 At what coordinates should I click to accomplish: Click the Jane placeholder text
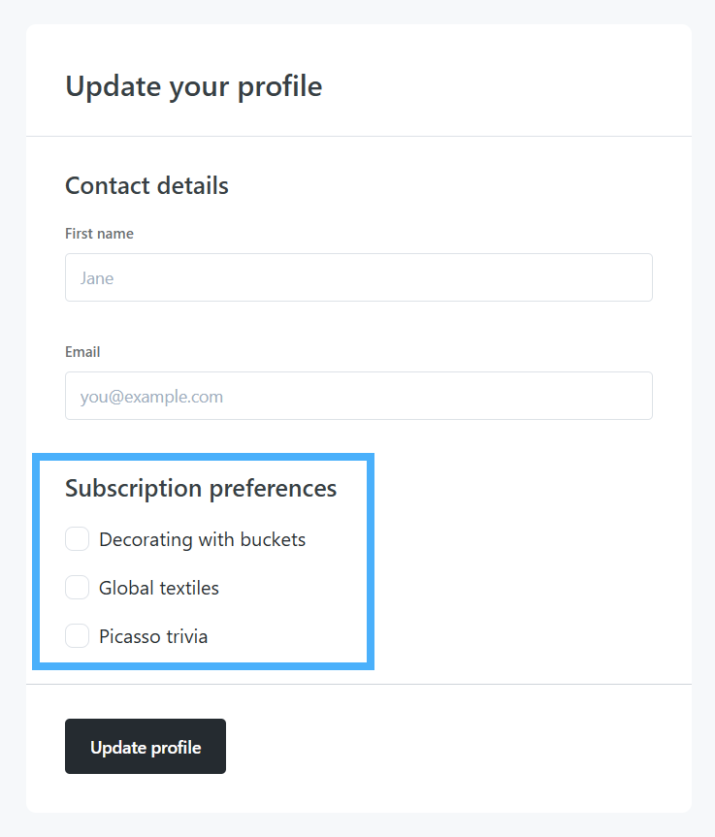tap(97, 278)
